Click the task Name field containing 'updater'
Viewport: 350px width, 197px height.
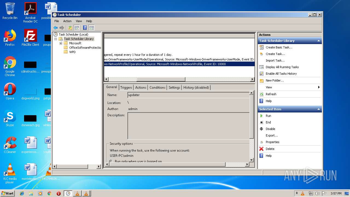coord(188,95)
